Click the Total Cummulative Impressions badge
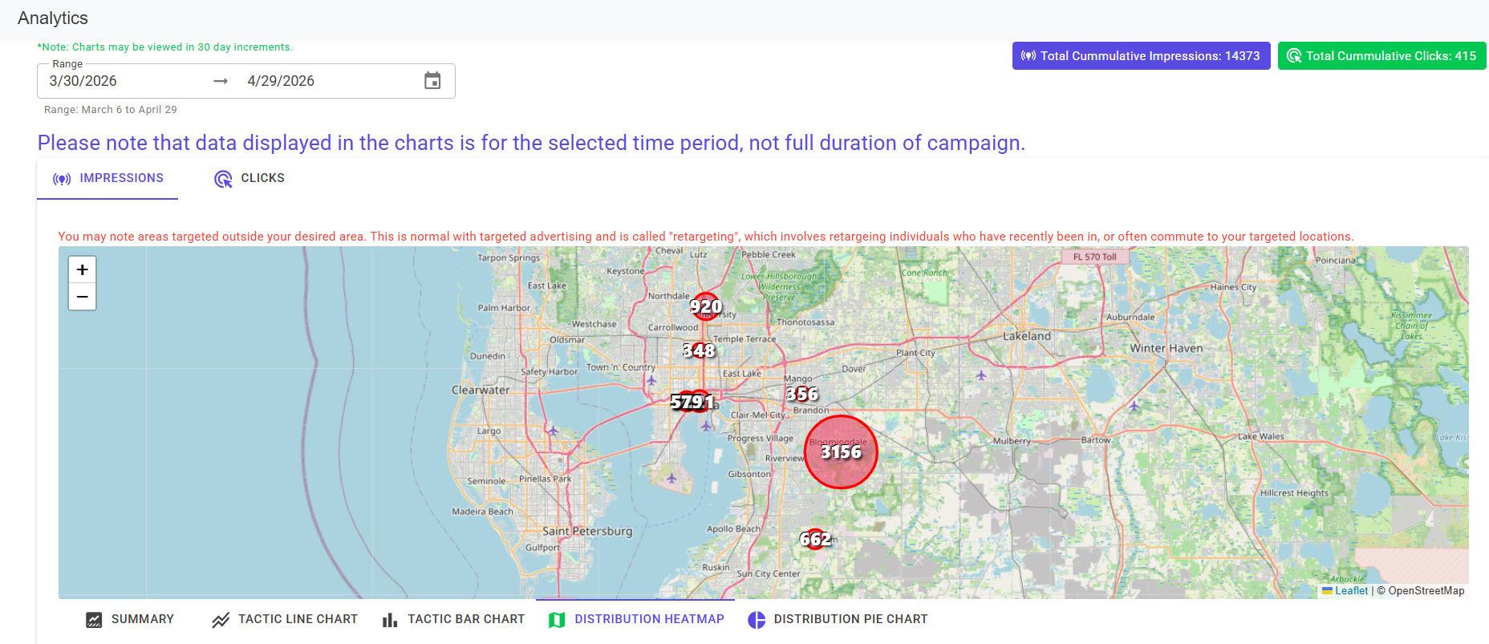The image size is (1489, 644). pyautogui.click(x=1141, y=56)
